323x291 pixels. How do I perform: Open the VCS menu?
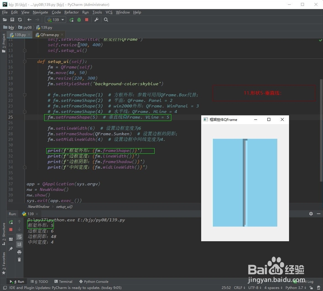109,12
